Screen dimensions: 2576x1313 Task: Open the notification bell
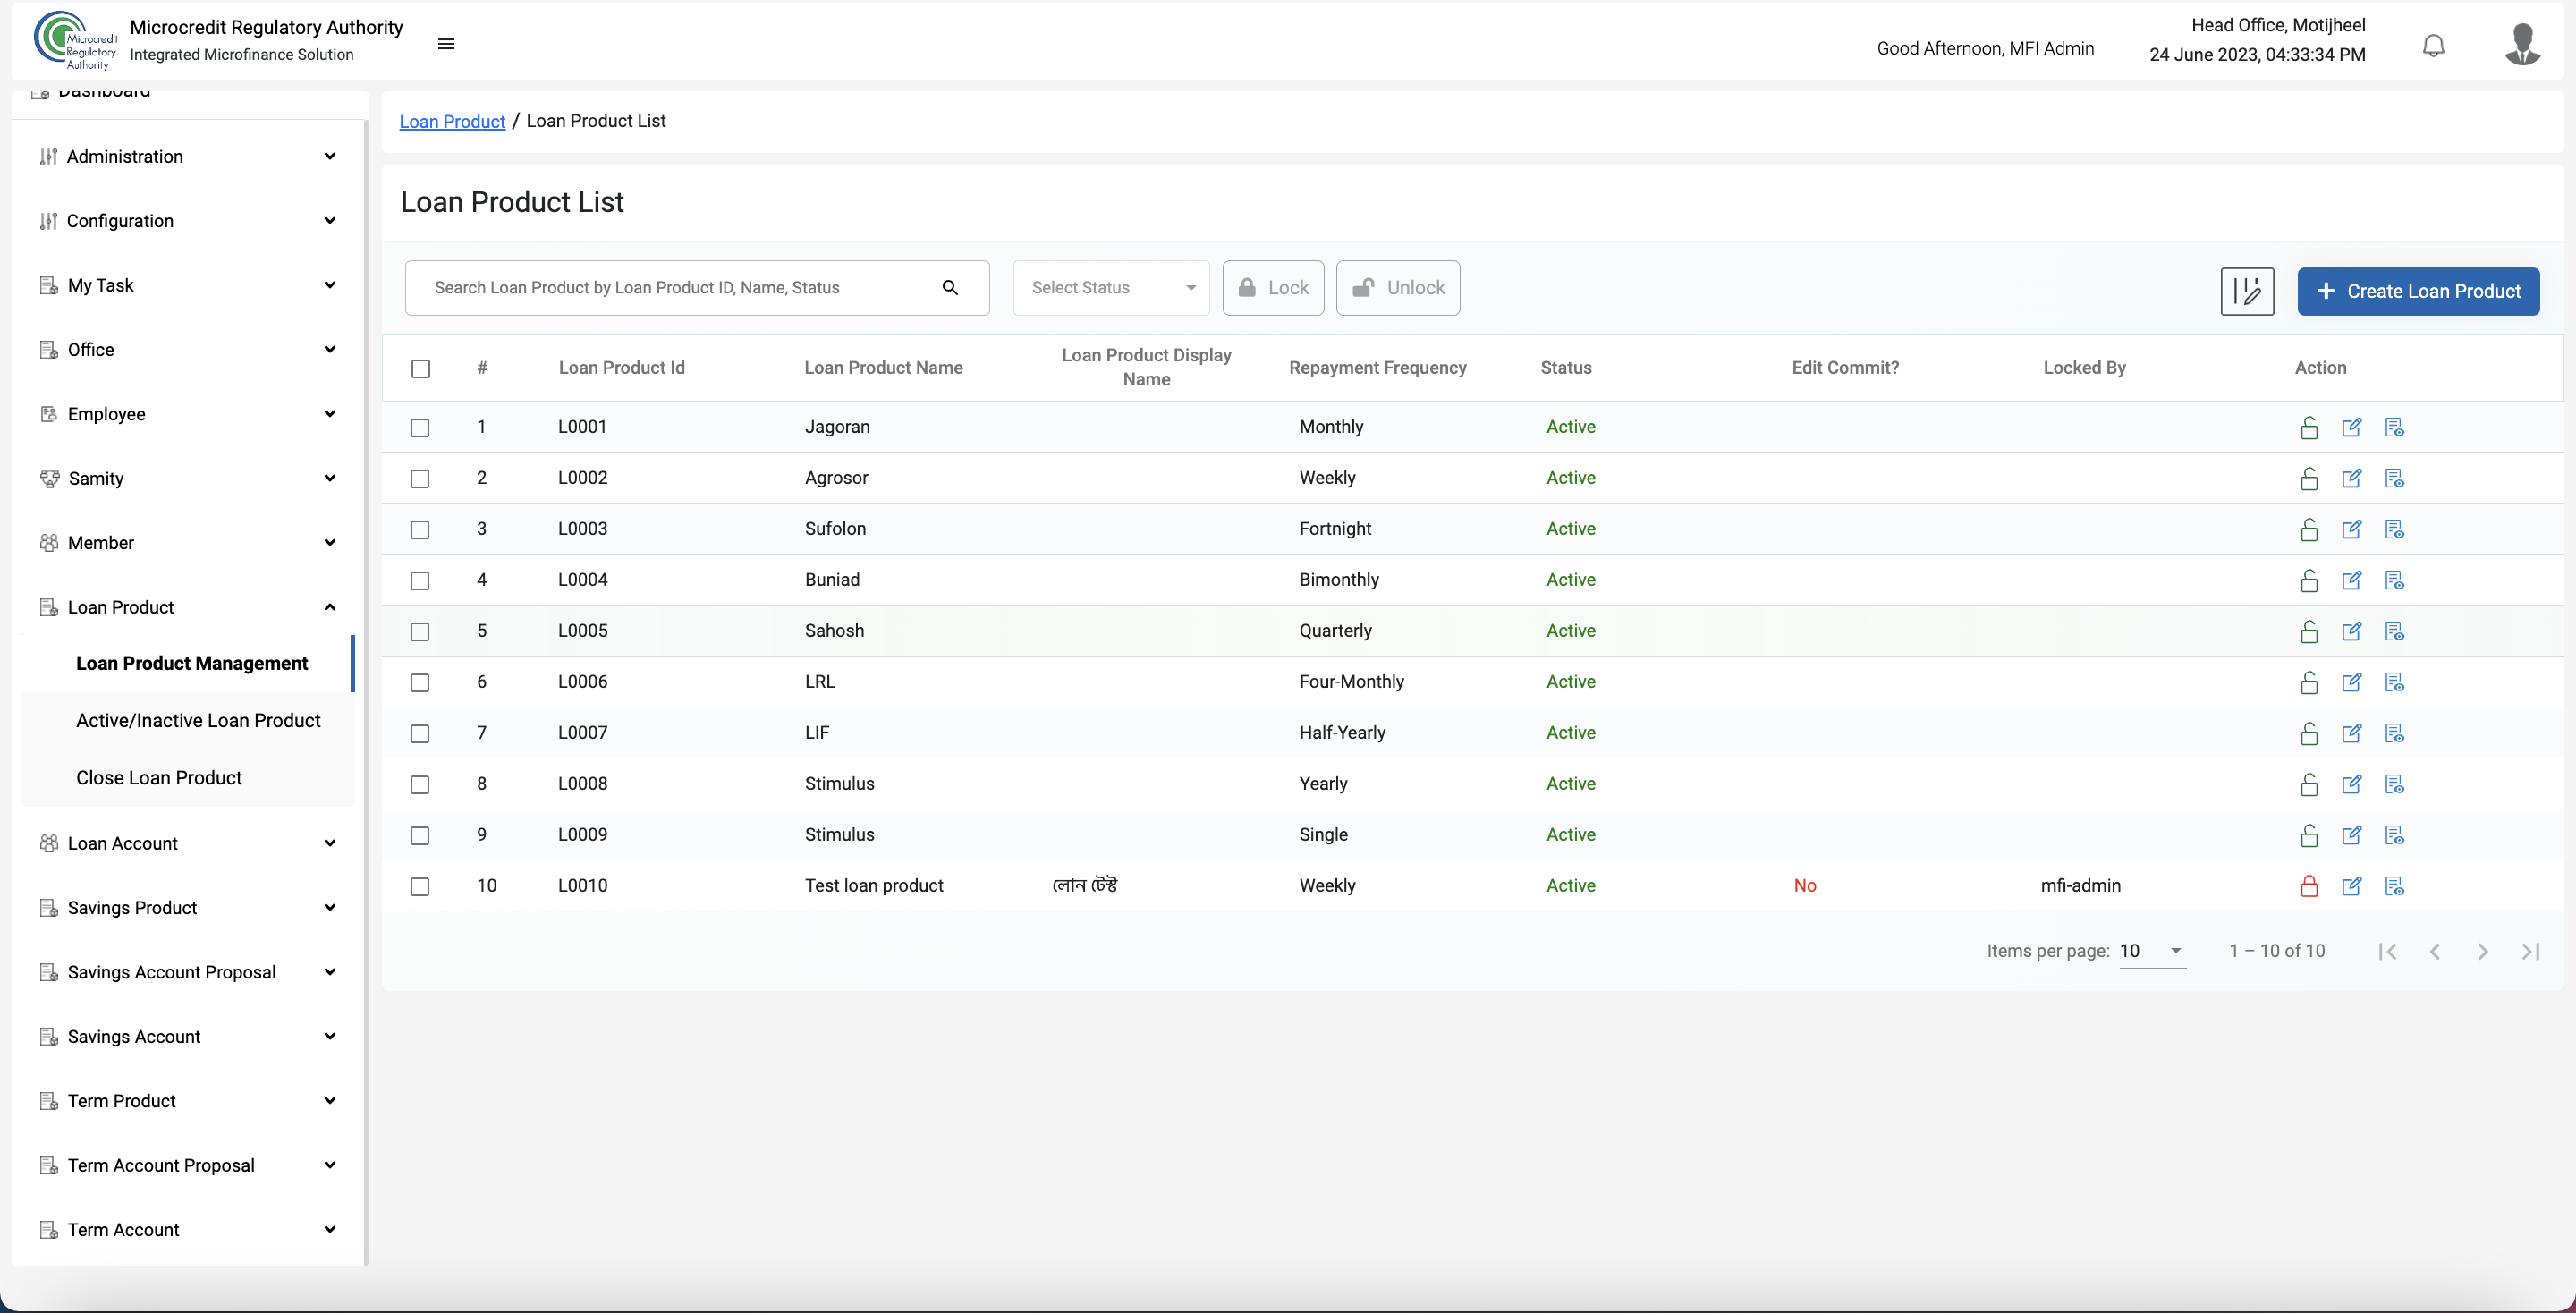[x=2433, y=45]
